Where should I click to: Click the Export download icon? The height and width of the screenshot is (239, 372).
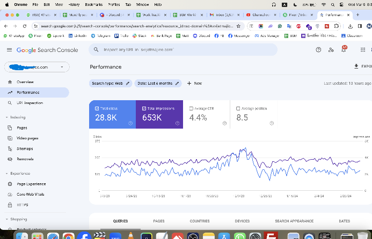356,66
